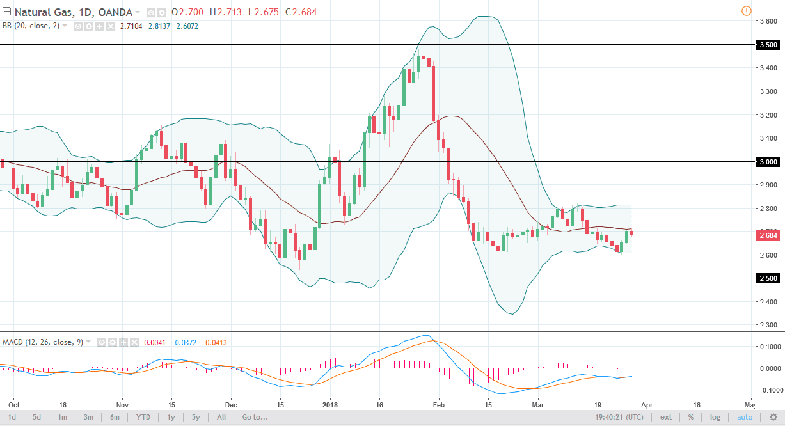785x426 pixels.
Task: Click the close value 2.684 in header
Action: [304, 13]
